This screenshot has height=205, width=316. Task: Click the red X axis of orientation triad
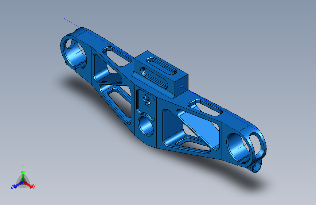coord(28,185)
